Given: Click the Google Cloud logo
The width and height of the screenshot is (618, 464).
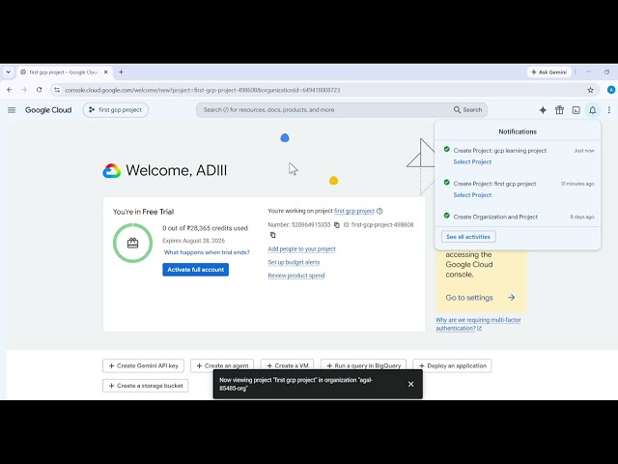Looking at the screenshot, I should click(x=48, y=110).
